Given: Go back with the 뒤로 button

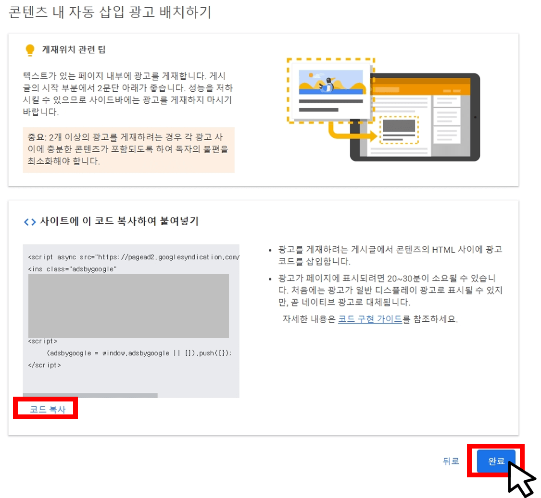Looking at the screenshot, I should pyautogui.click(x=451, y=461).
